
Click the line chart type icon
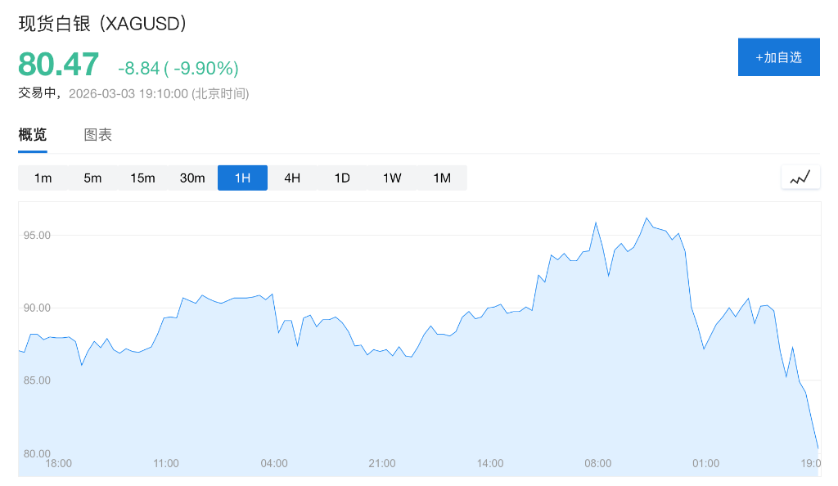click(800, 177)
